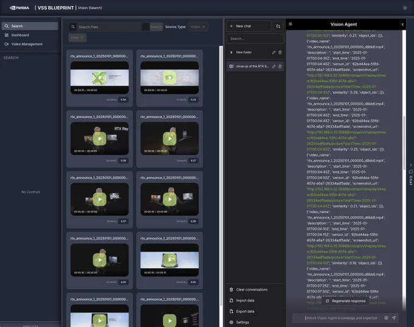Image resolution: width=414 pixels, height=327 pixels.
Task: Play the clip timed 00:04:55 / 00:05:00
Action: click(99, 78)
